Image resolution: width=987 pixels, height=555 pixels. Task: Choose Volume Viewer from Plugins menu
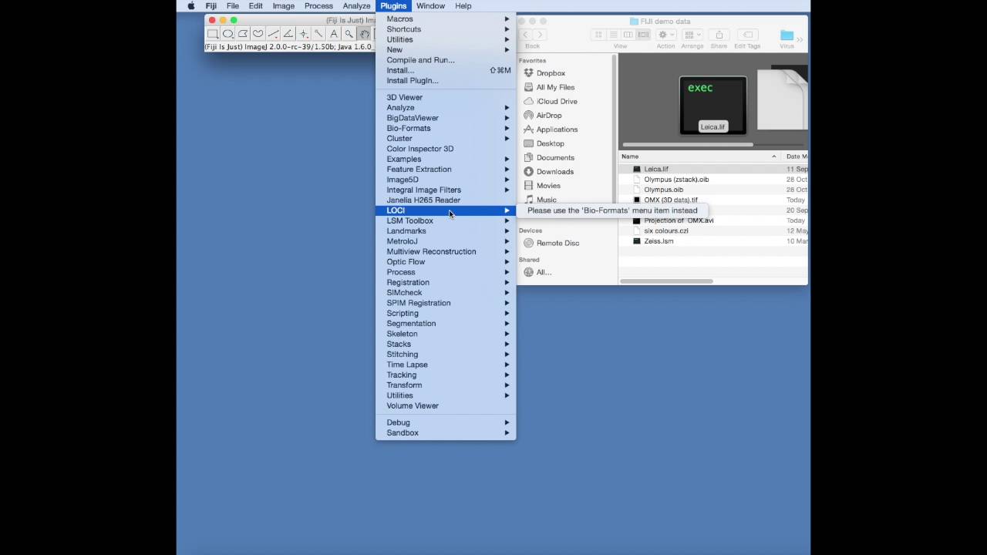pos(446,405)
